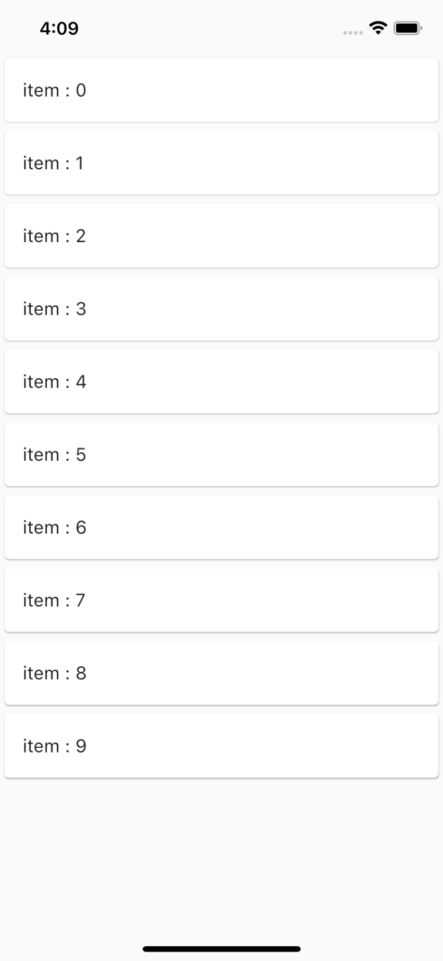Tap the item : 6 list card

click(x=221, y=527)
